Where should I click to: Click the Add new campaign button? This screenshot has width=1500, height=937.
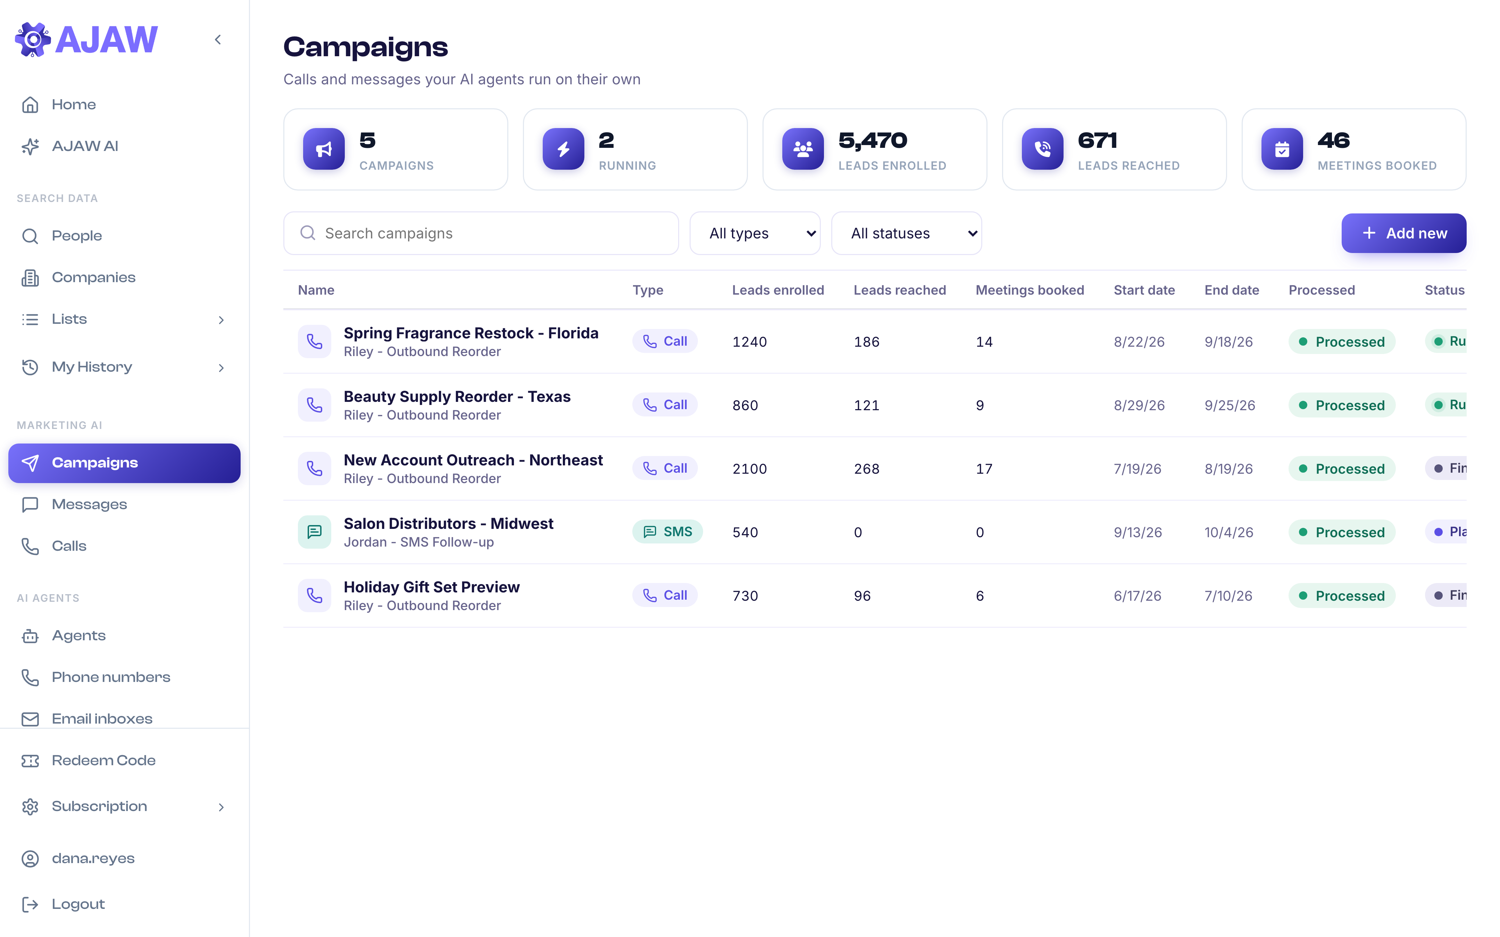1404,233
